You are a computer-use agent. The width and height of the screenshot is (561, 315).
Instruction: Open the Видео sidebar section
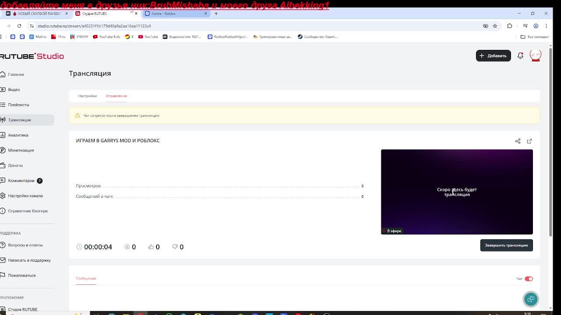tap(14, 90)
